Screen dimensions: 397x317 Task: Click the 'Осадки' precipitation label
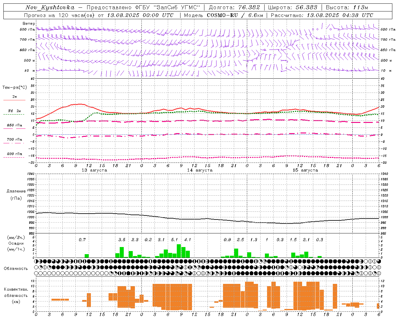pyautogui.click(x=16, y=243)
